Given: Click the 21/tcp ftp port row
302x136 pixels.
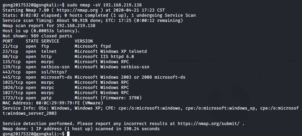Looking at the screenshot, I should point(57,46).
